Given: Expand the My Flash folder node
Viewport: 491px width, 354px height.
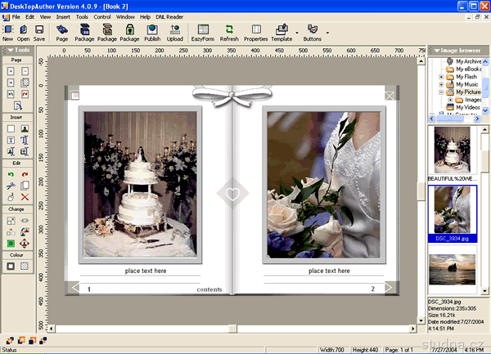Looking at the screenshot, I should pos(442,76).
